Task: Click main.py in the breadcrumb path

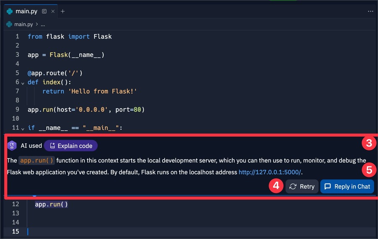Action: tap(24, 24)
